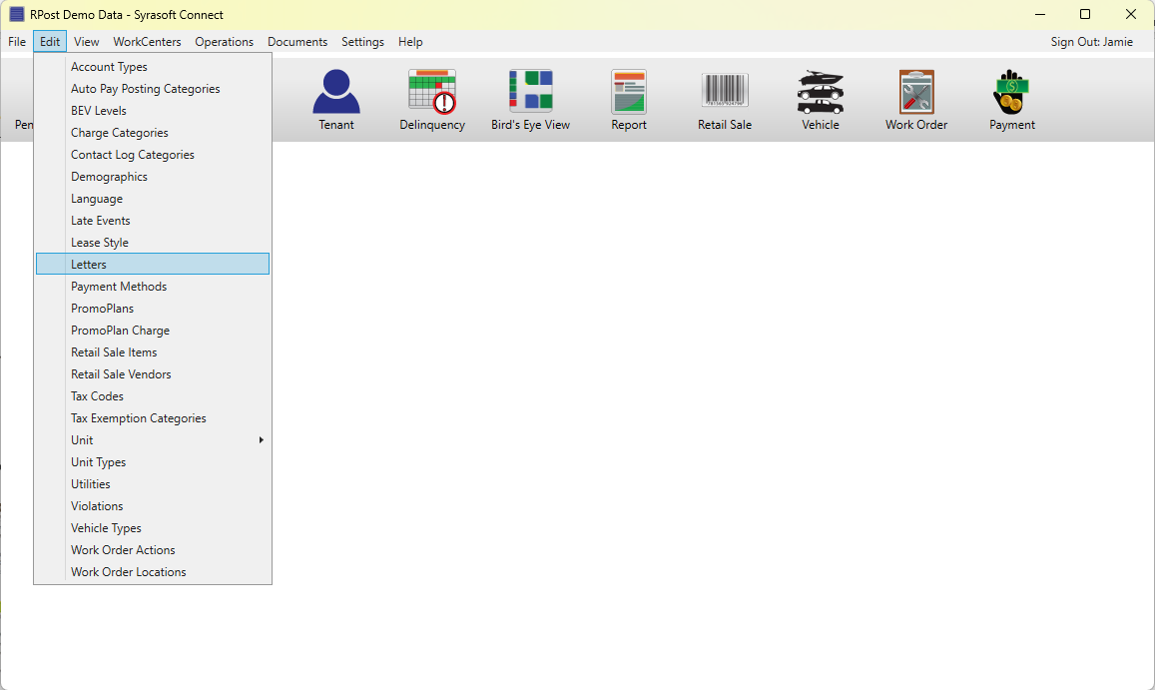Open the Help menu
Screen dimensions: 1155x690
pyautogui.click(x=410, y=42)
